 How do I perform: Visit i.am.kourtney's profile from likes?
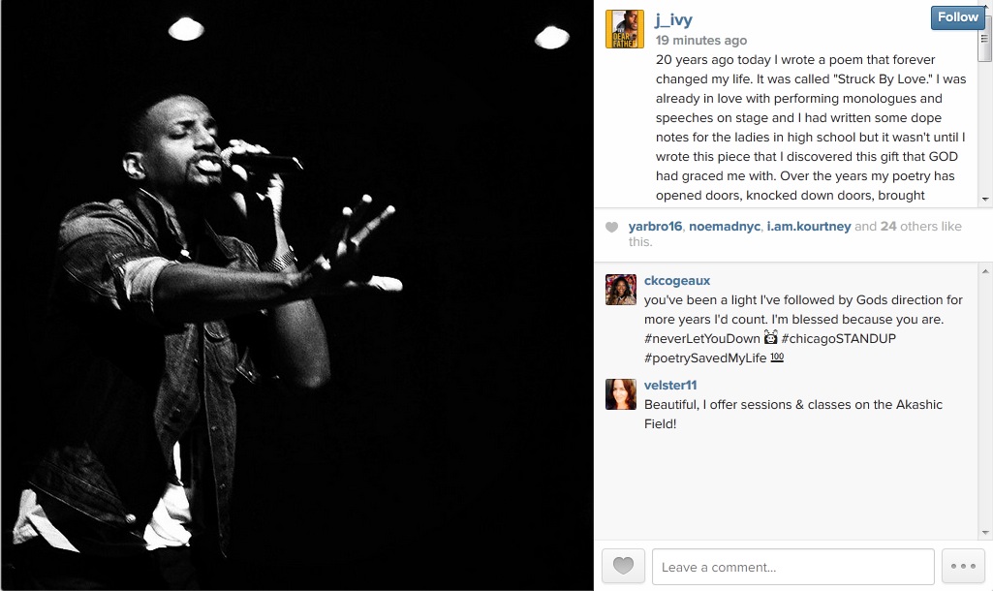[809, 226]
